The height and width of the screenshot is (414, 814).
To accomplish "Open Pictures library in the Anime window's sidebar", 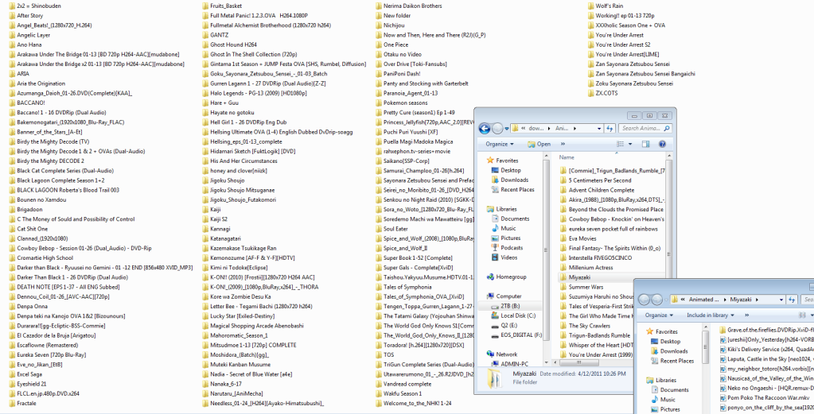I will point(505,238).
